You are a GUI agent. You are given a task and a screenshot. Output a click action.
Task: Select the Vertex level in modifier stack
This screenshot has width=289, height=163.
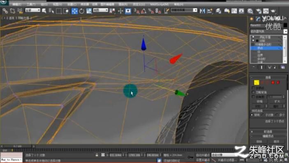pyautogui.click(x=266, y=48)
